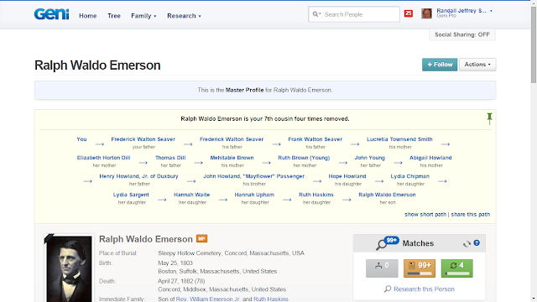Open the Tree menu item
This screenshot has height=302, width=537.
coord(114,16)
